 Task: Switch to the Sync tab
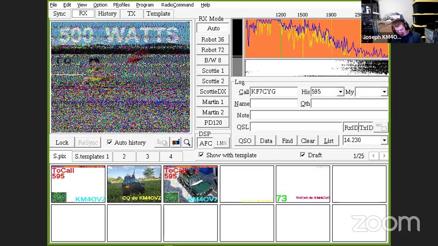click(x=60, y=14)
